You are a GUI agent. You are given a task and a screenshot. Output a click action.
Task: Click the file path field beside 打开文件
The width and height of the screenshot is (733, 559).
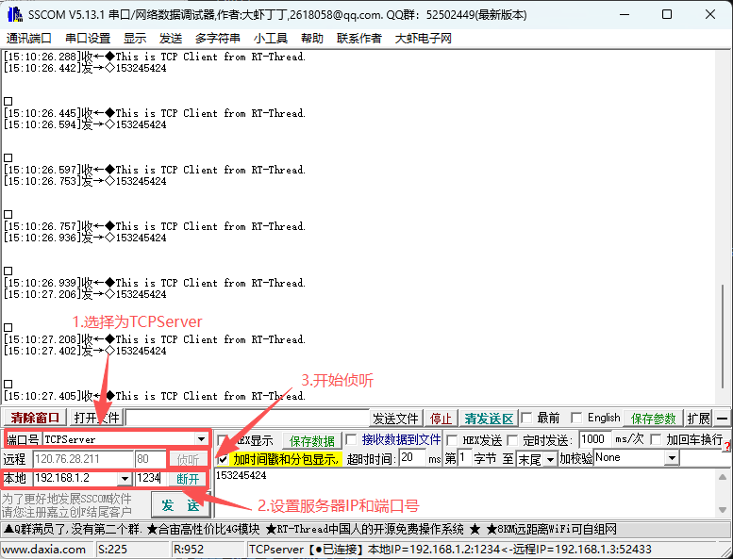(248, 418)
